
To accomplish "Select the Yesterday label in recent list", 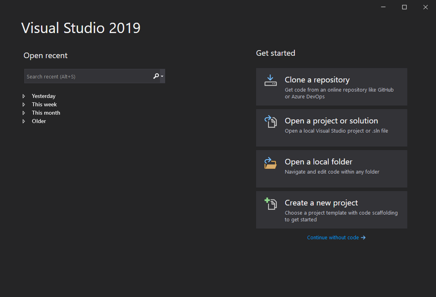I will (x=43, y=96).
